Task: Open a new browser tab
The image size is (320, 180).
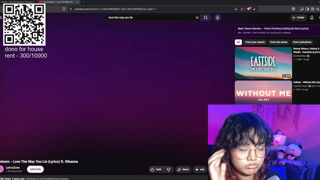Action: 84,2
